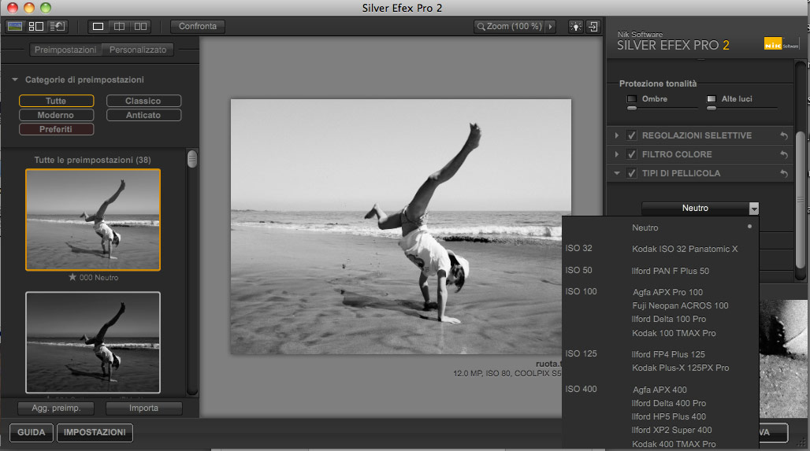Collapse the Tipi di Pellicola section

617,173
